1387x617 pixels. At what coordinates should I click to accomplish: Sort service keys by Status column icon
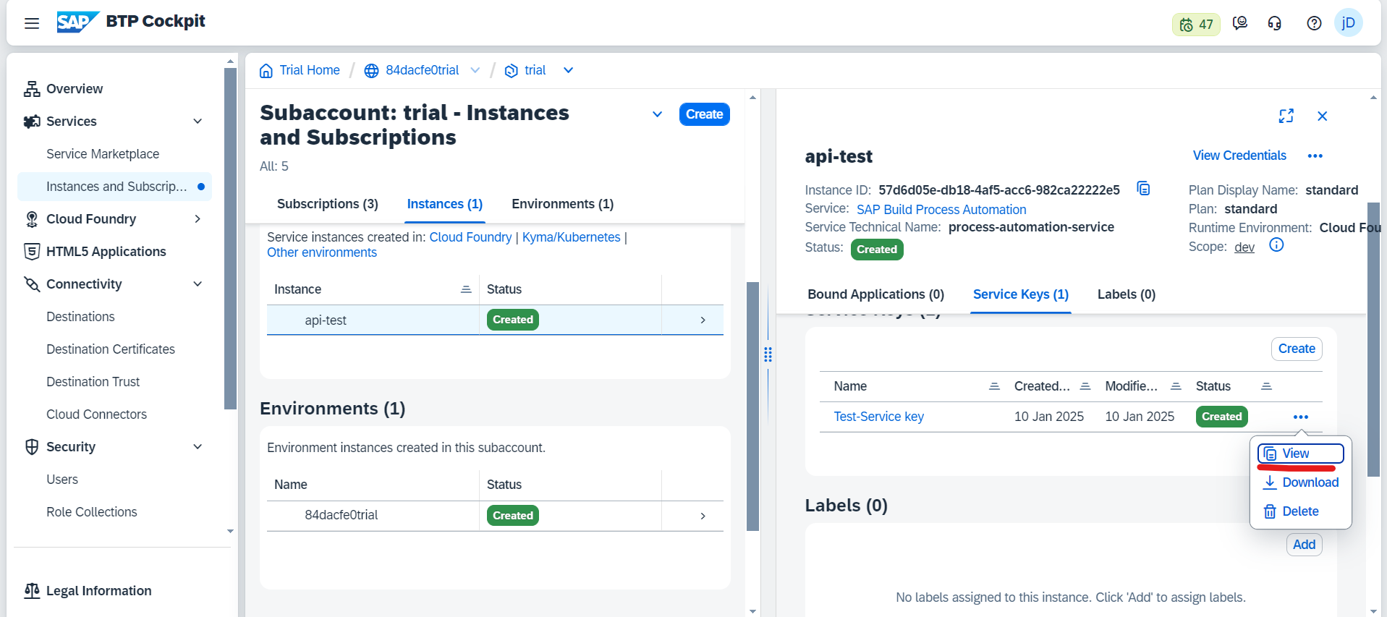tap(1266, 386)
